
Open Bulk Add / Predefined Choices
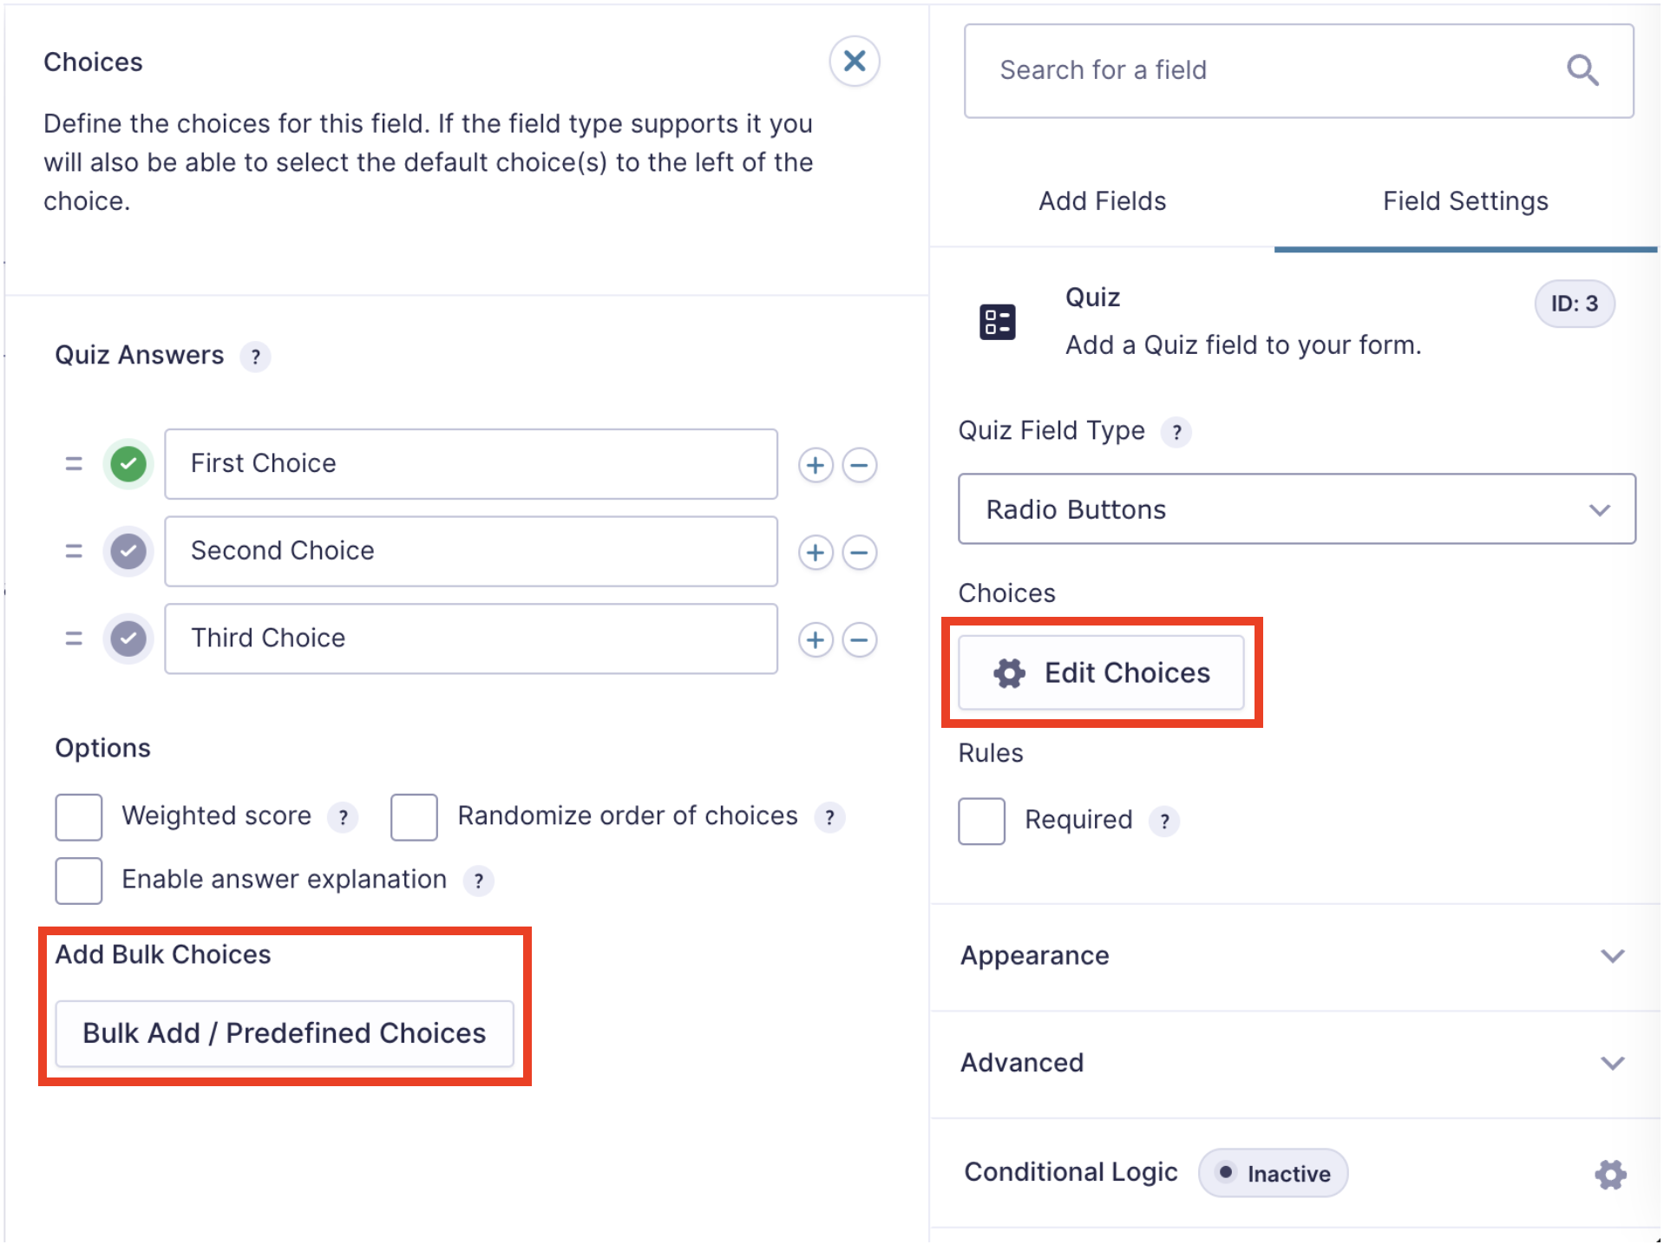[x=285, y=1033]
